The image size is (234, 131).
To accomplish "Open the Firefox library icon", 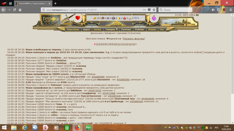I will 213,10.
